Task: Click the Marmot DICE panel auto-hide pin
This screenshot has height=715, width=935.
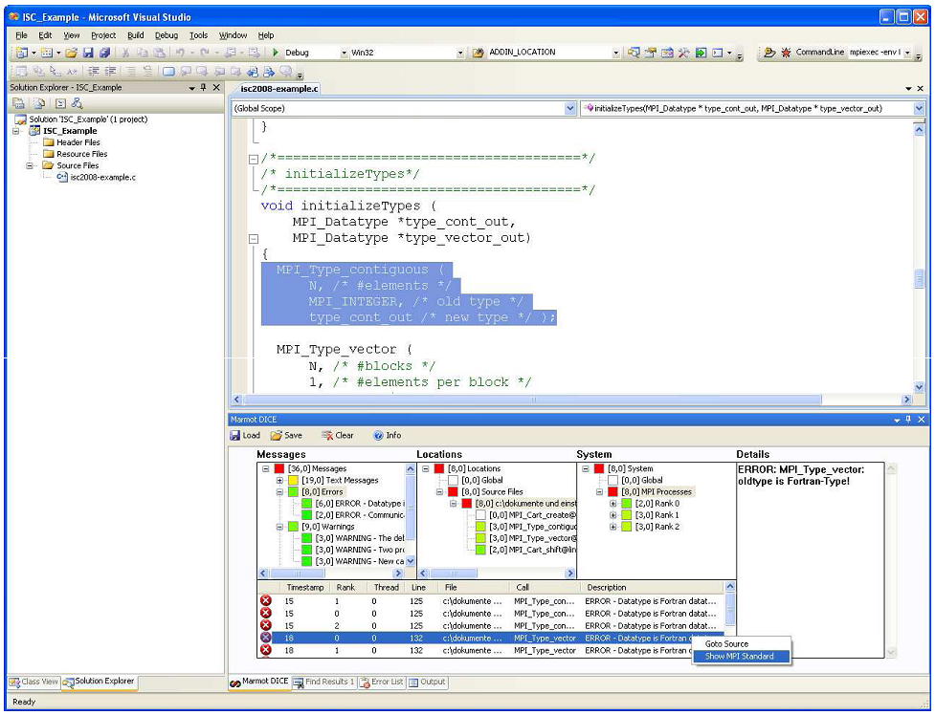Action: (x=908, y=420)
